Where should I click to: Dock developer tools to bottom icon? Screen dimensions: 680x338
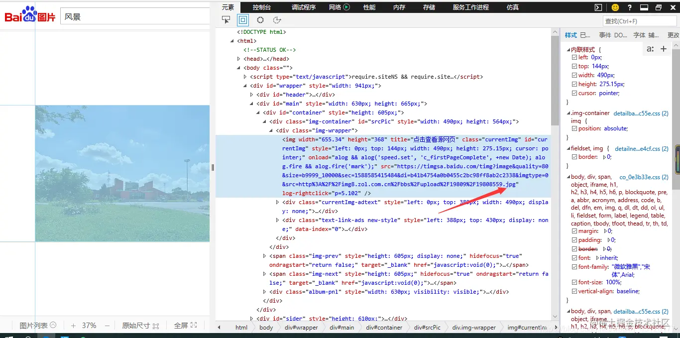644,7
